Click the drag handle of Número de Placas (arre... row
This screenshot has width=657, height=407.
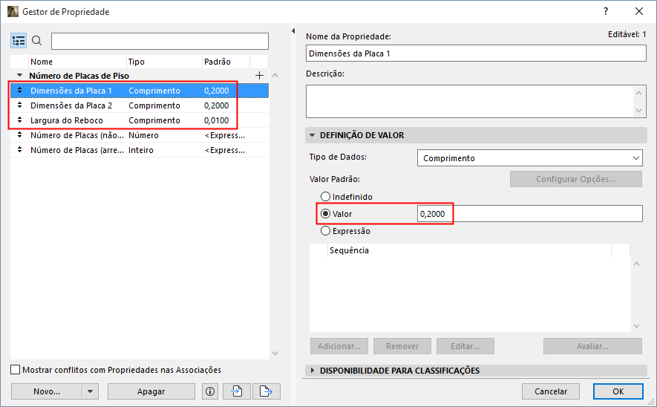pos(19,149)
